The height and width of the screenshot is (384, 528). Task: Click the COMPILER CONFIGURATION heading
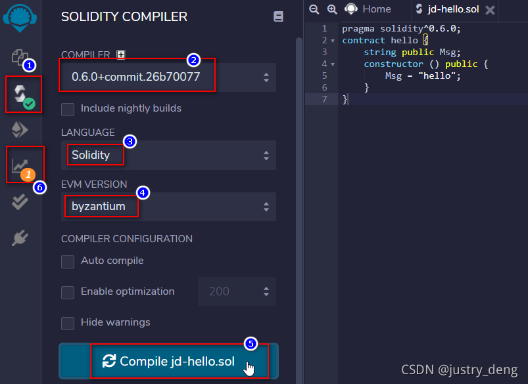127,239
